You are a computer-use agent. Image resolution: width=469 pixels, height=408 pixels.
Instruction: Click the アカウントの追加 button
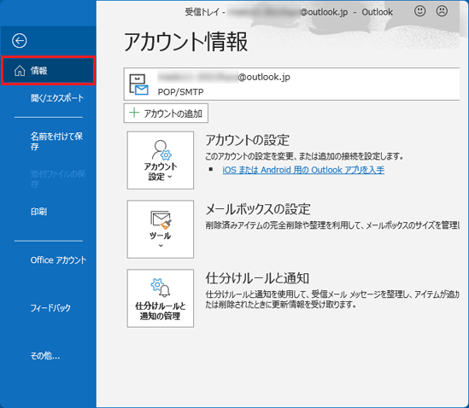[x=166, y=114]
